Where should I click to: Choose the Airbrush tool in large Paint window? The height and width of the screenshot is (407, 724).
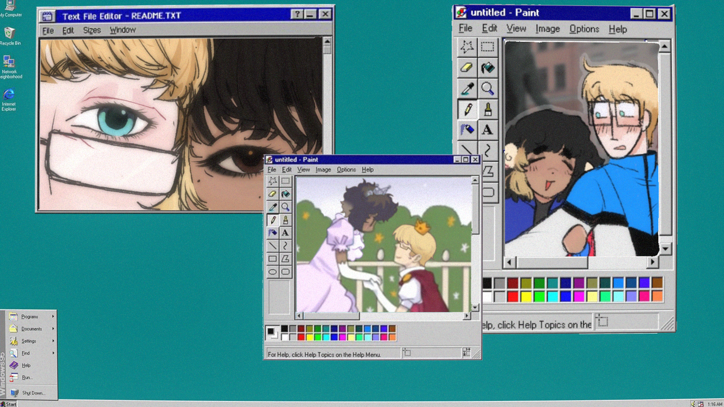467,130
